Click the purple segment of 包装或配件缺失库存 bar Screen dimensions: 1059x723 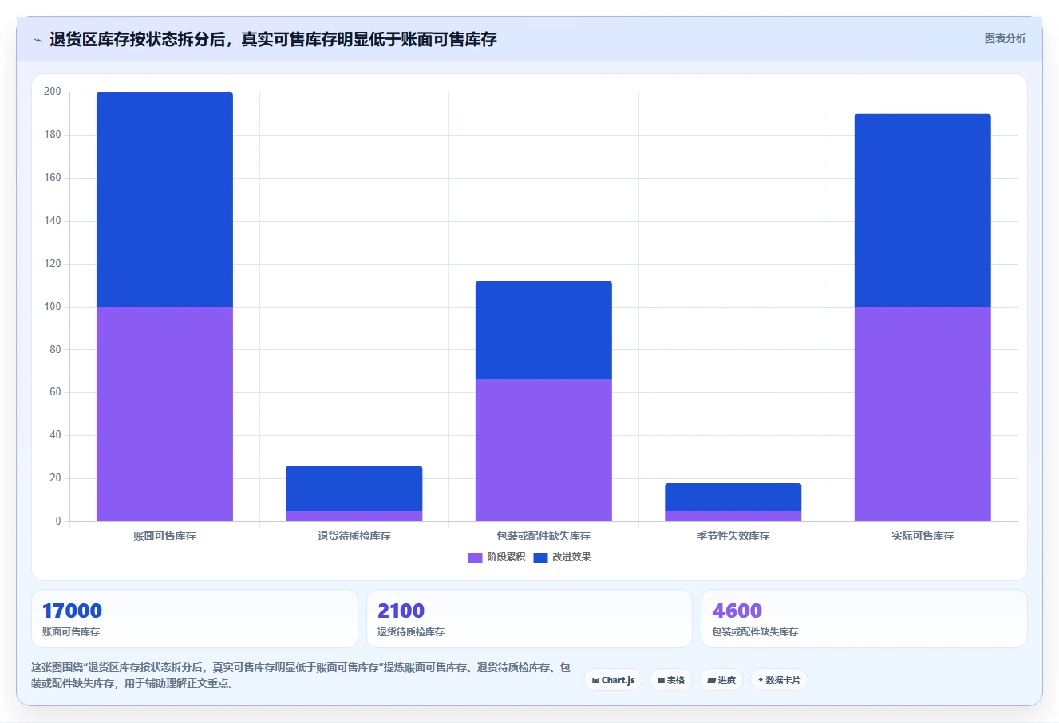tap(543, 450)
